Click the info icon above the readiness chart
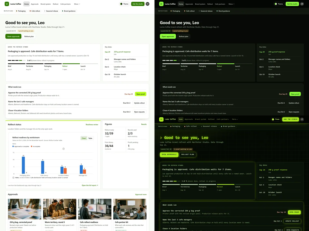 click(64, 149)
